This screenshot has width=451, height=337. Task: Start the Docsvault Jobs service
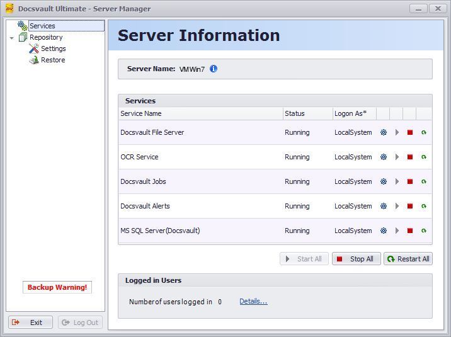[x=397, y=181]
